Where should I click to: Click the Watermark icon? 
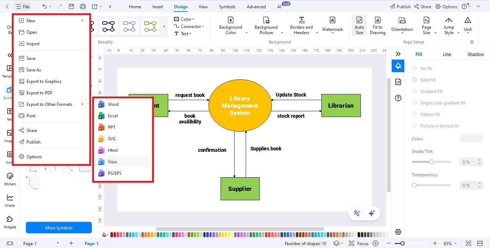pyautogui.click(x=333, y=20)
